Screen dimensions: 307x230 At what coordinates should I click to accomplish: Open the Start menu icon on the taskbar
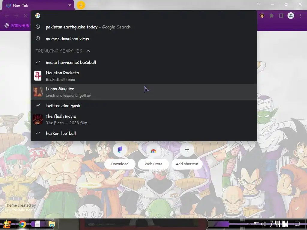coord(7,224)
